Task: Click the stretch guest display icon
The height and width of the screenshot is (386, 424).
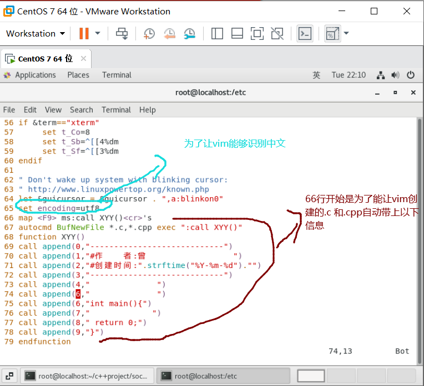Action: (332, 33)
